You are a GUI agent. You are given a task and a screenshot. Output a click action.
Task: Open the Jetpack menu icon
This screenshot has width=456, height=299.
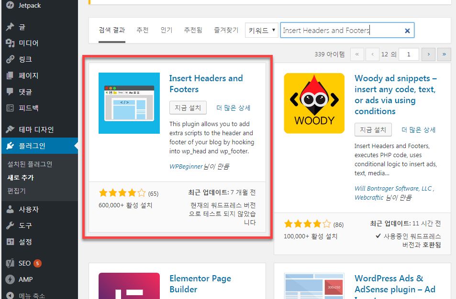(x=10, y=5)
